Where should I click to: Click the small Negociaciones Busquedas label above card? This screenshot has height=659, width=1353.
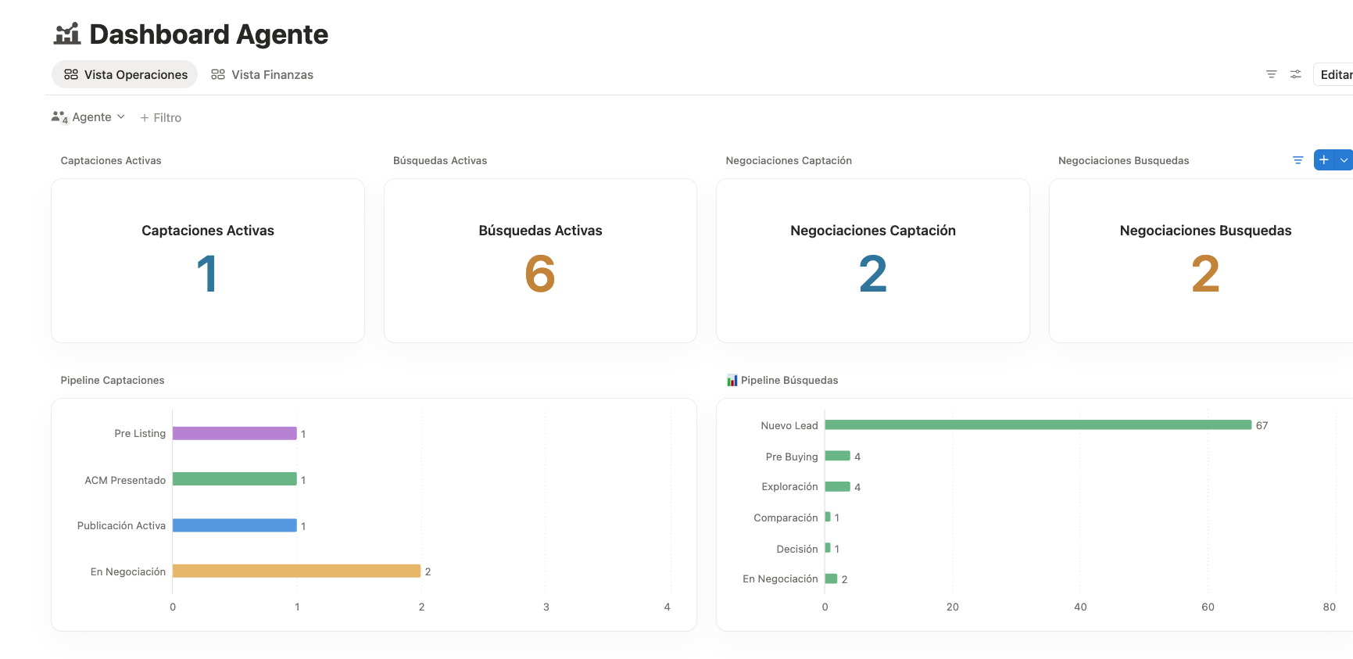(x=1123, y=160)
